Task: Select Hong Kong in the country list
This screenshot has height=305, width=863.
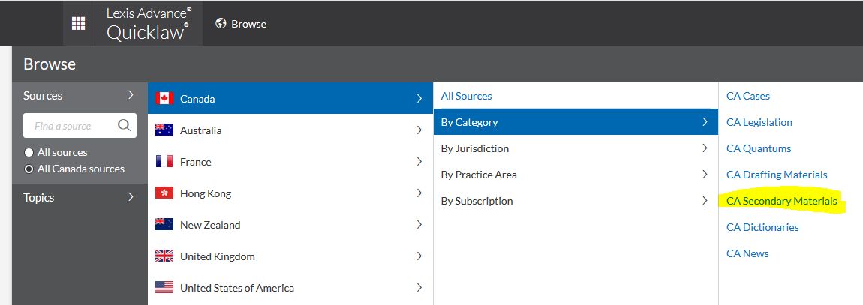Action: point(290,193)
